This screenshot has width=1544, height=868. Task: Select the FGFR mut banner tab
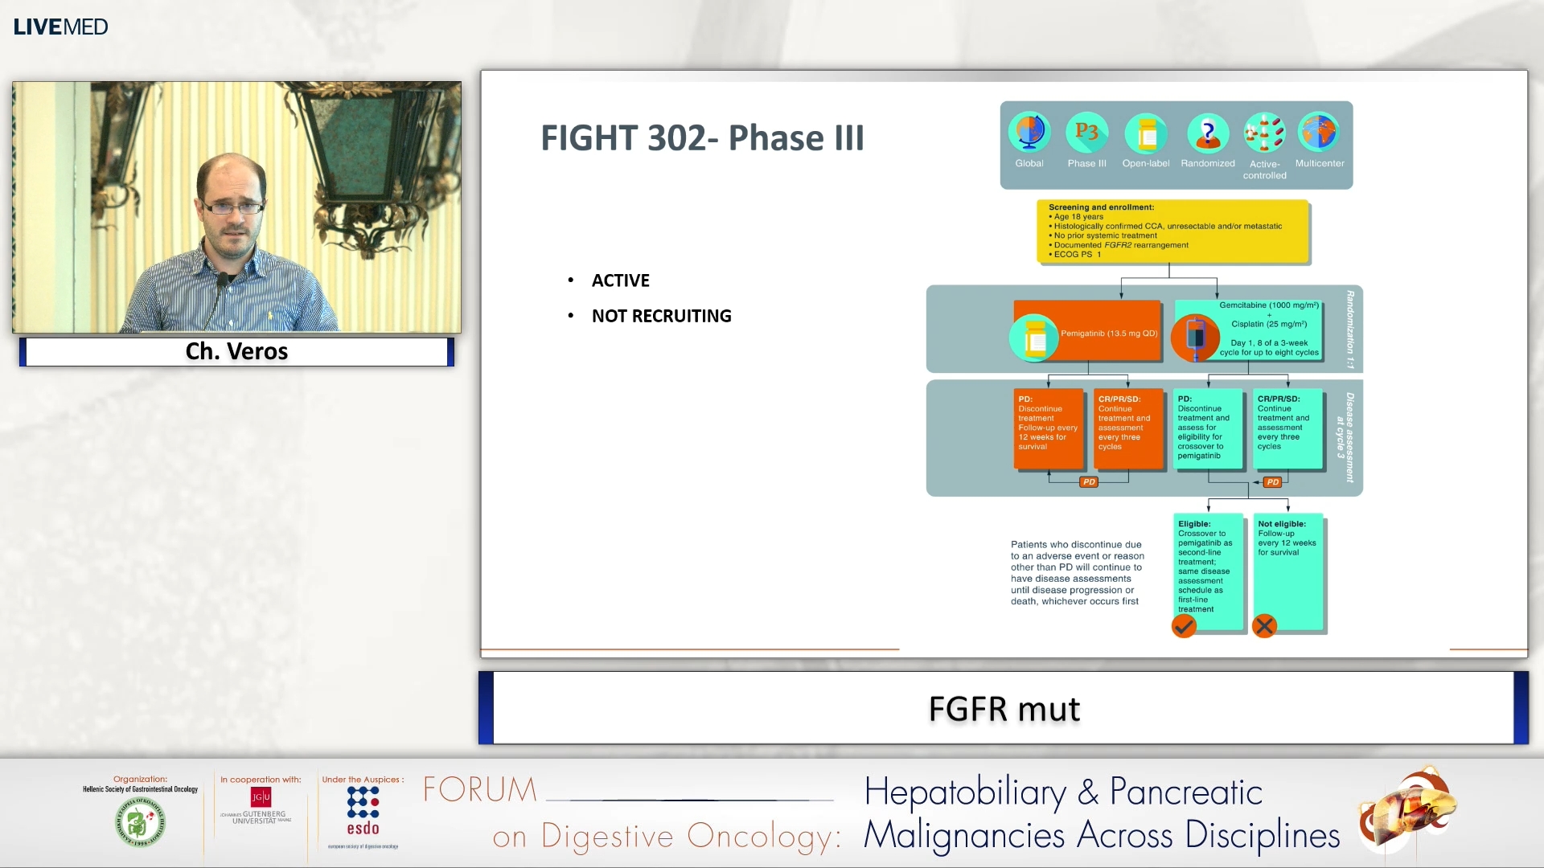(1004, 710)
